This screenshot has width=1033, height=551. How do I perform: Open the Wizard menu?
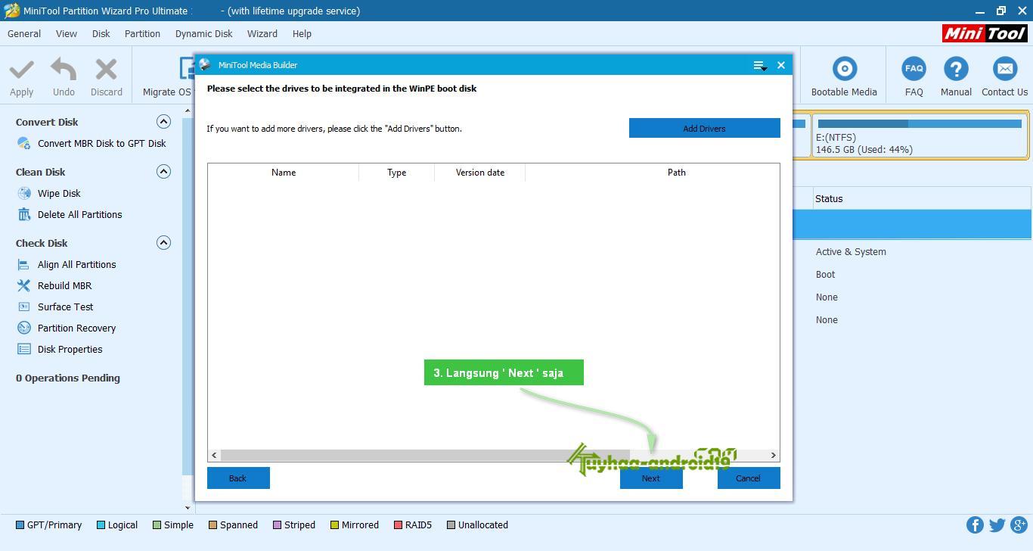tap(262, 33)
